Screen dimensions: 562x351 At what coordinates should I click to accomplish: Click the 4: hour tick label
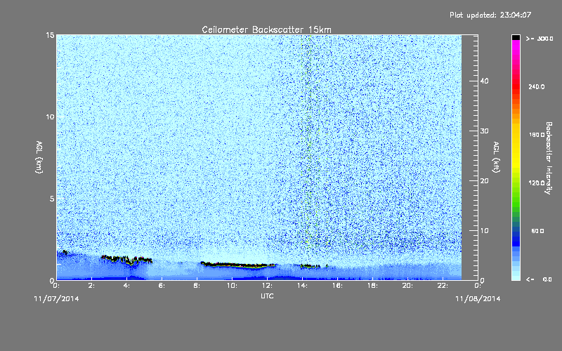pos(127,286)
